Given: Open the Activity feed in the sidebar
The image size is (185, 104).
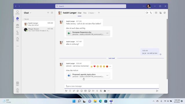Looking at the screenshot, I should point(17,12).
